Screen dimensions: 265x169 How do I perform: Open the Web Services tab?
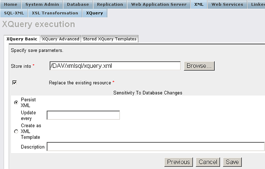coord(227,5)
